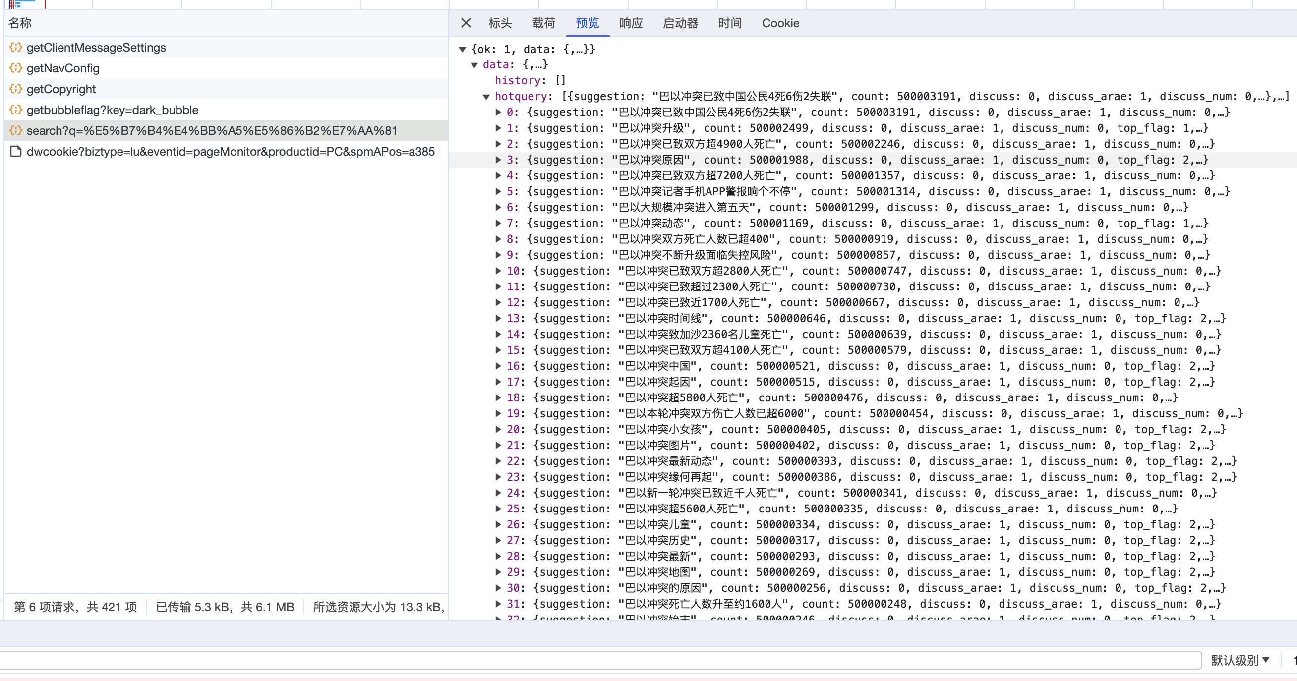Click dwcookie request document icon
The image size is (1297, 681).
tap(15, 152)
